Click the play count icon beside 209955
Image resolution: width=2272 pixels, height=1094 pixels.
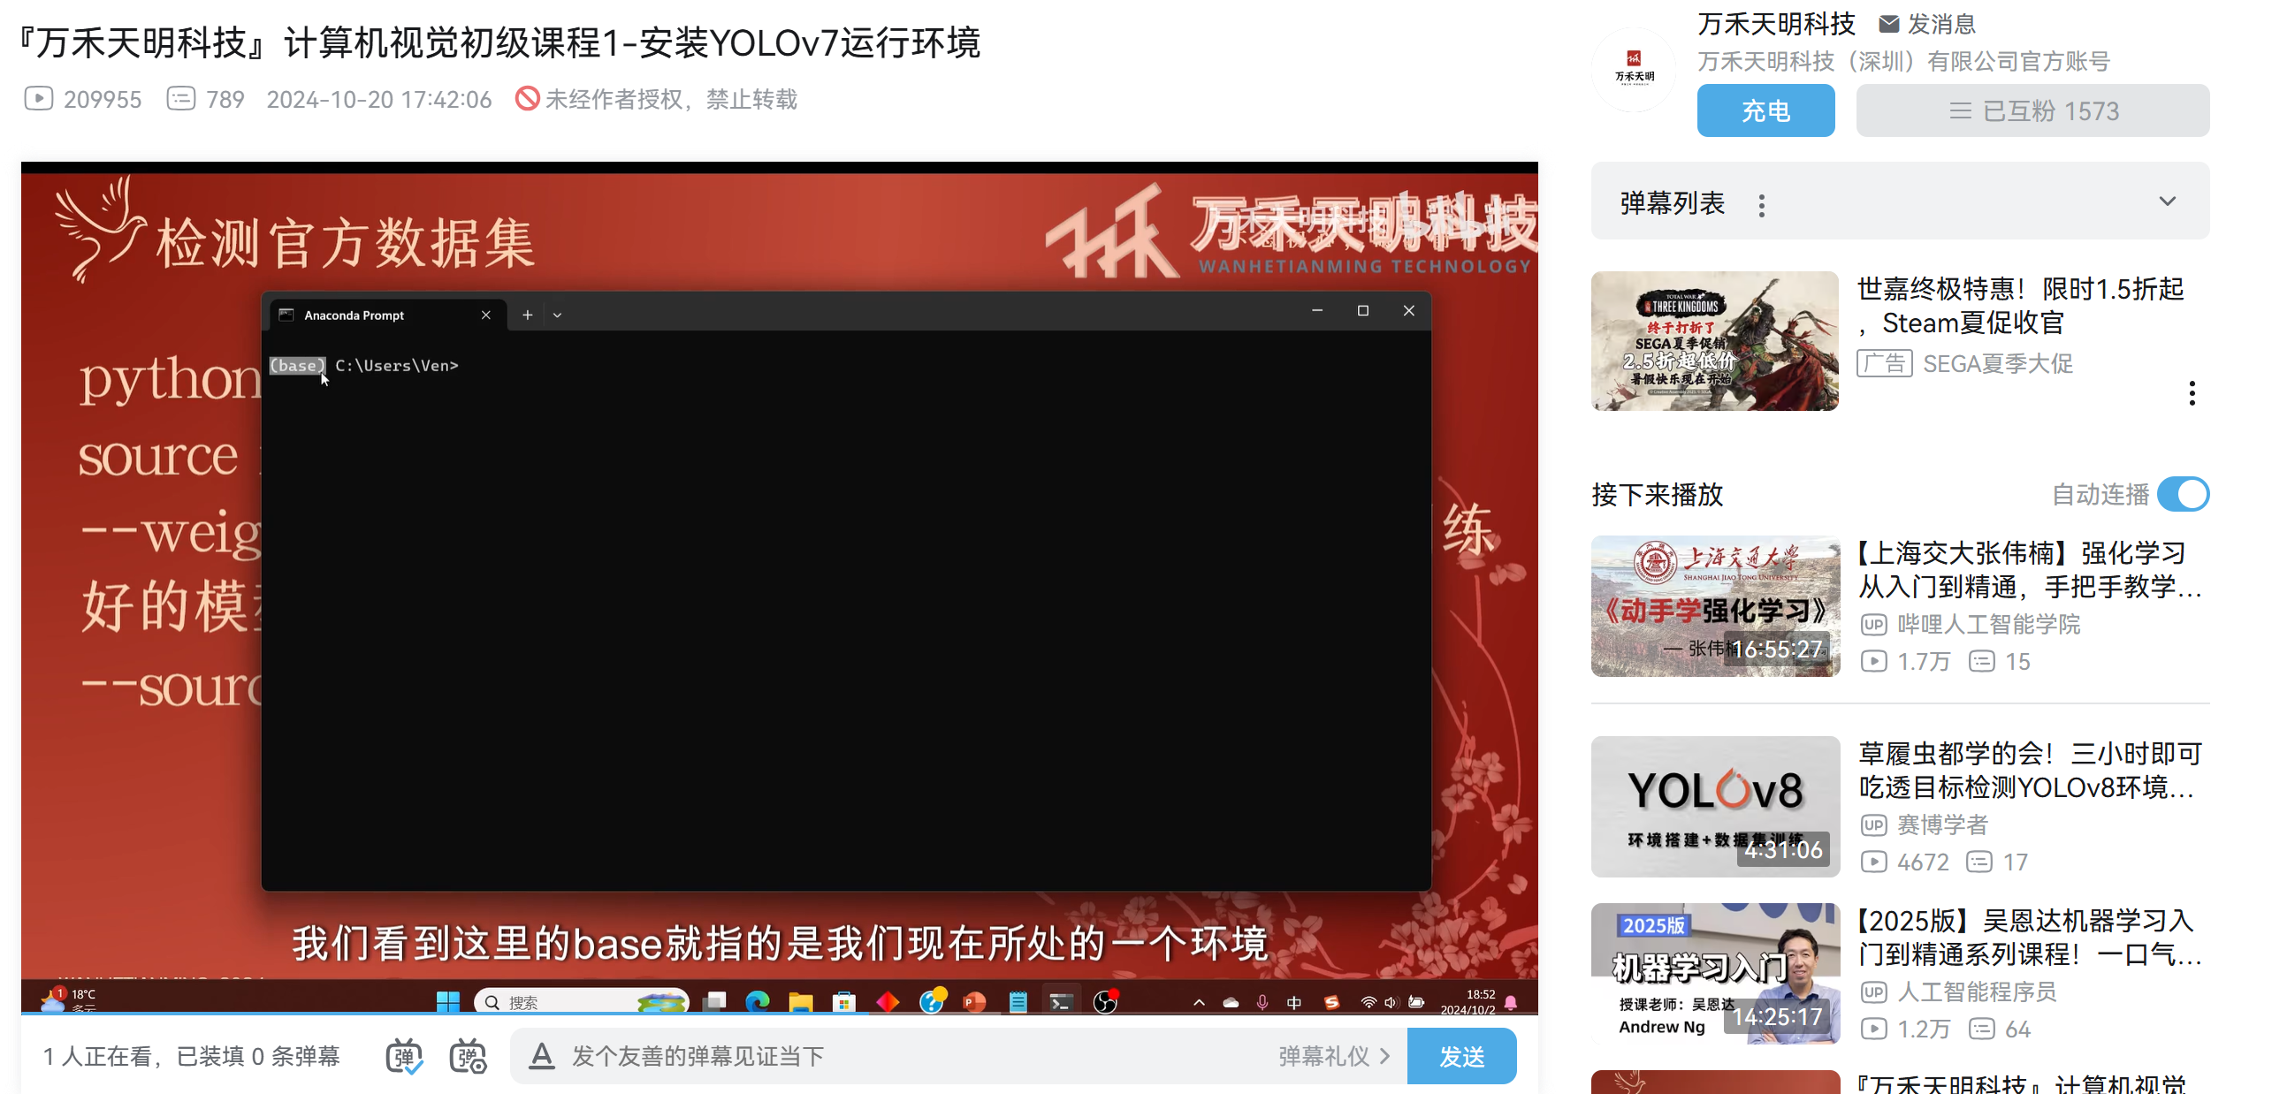pyautogui.click(x=38, y=98)
